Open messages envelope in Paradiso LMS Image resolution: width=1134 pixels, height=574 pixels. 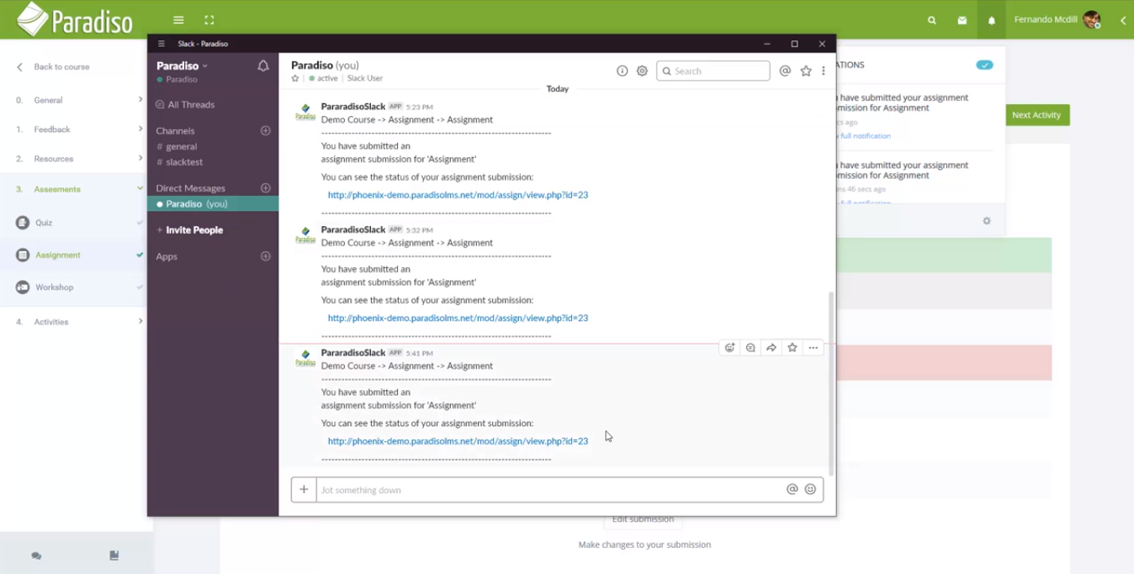(962, 20)
